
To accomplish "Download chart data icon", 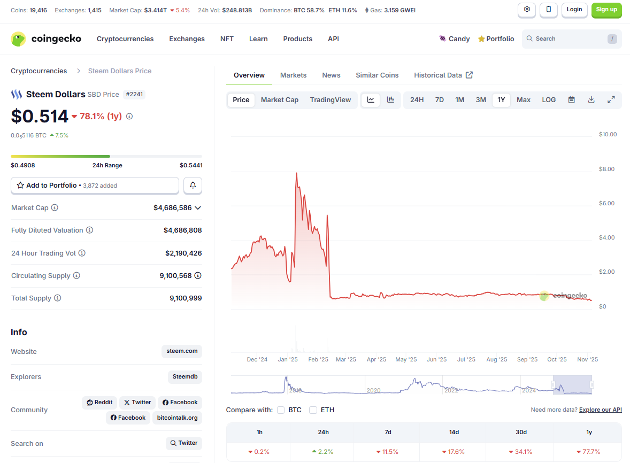I will coord(591,100).
